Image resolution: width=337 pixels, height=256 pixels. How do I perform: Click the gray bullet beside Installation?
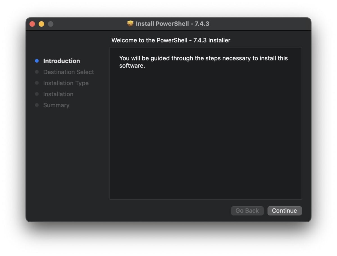click(x=37, y=94)
